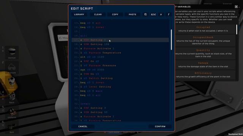This screenshot has height=136, width=243.
Task: Click the Belt inventory slot
Action: coord(12,127)
